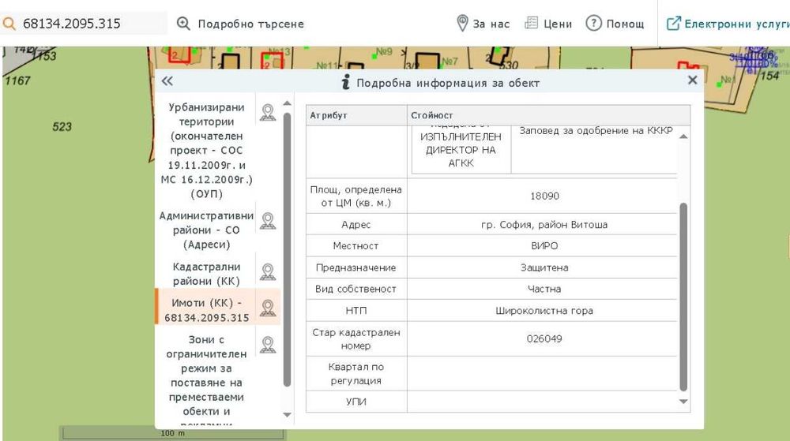Click the left list scrollbar thumb

coord(288,249)
